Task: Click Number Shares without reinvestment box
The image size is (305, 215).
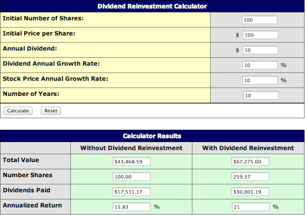Action: 132,177
